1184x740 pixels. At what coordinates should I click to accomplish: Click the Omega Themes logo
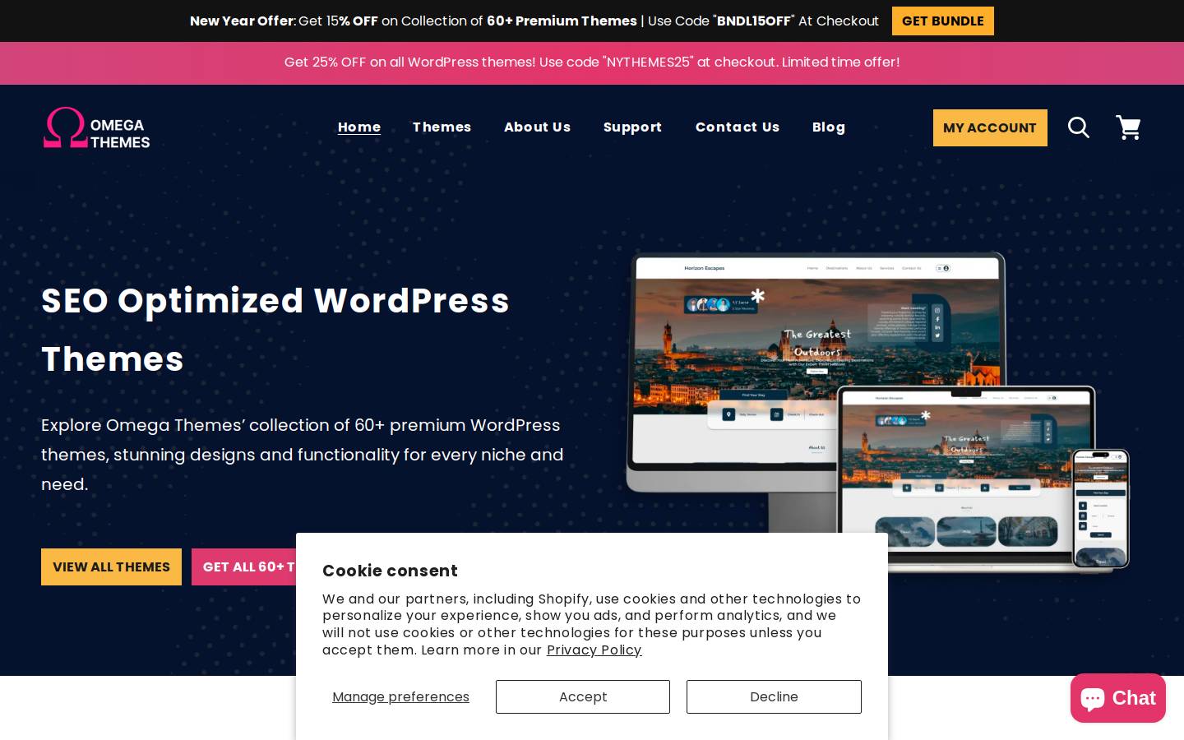click(96, 127)
